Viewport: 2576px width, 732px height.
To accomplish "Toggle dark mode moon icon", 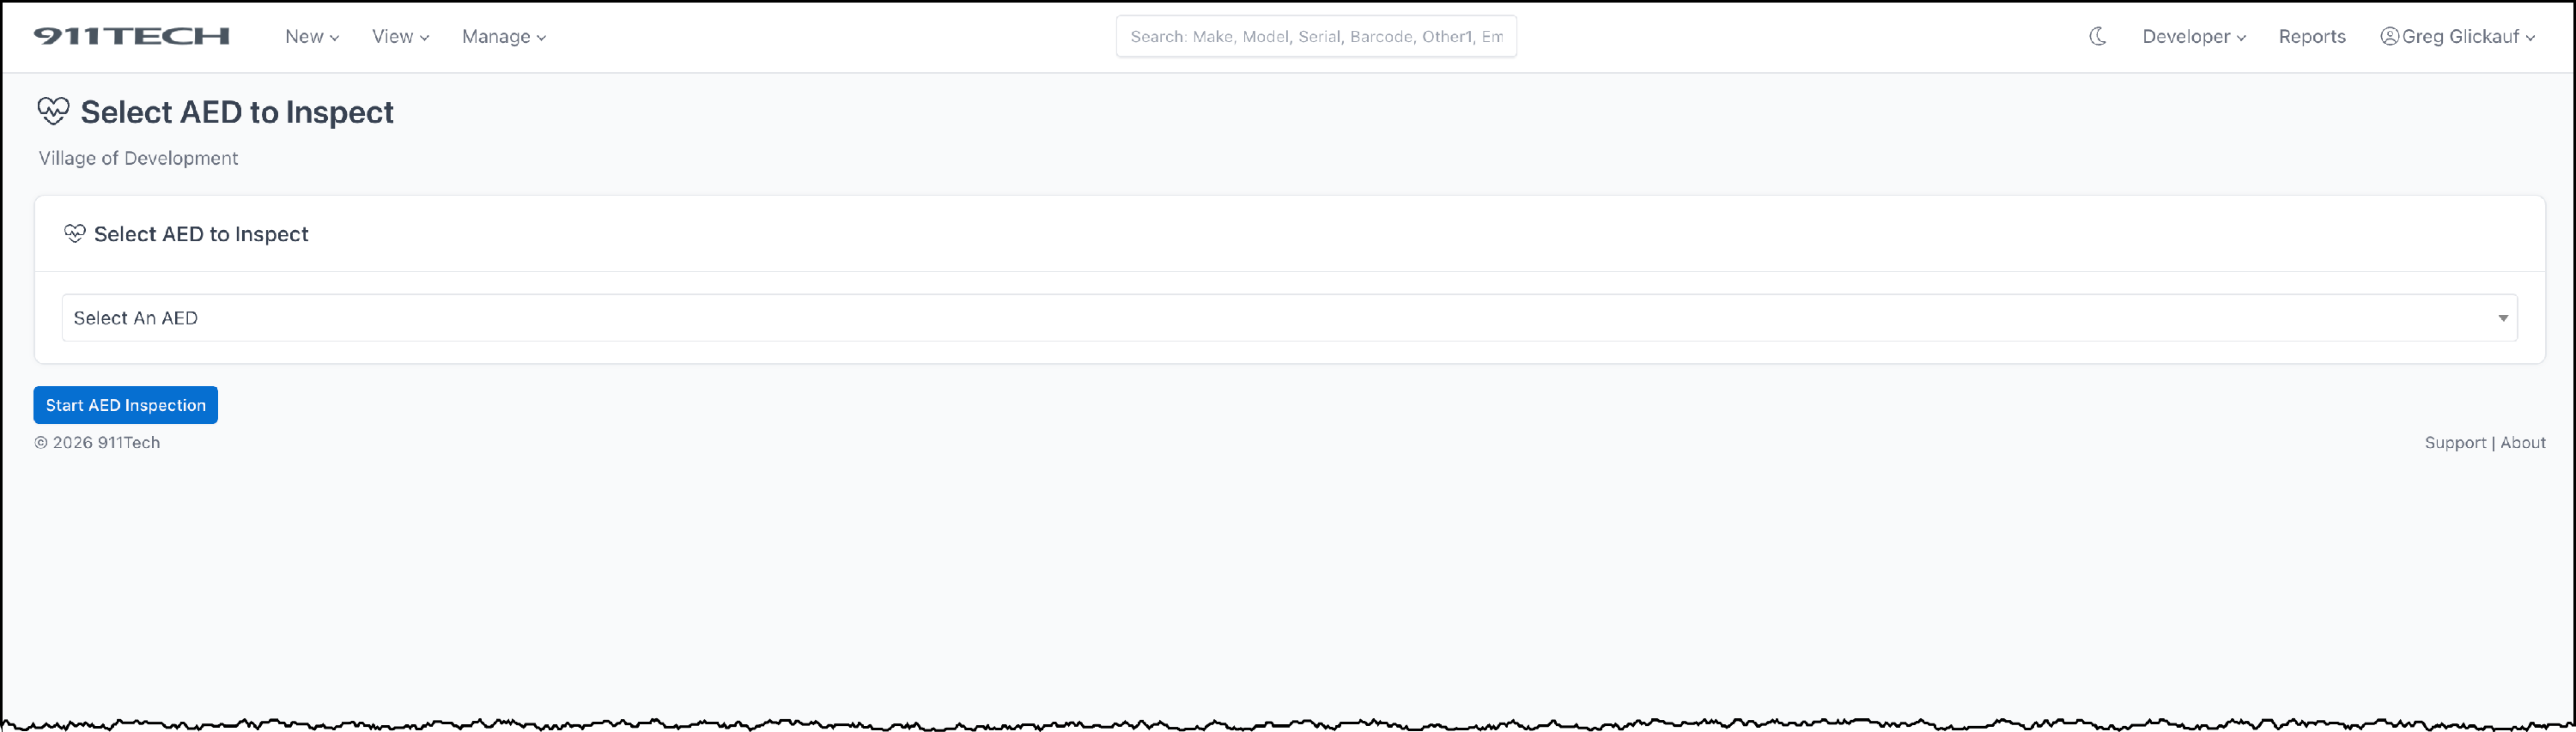I will [2098, 36].
